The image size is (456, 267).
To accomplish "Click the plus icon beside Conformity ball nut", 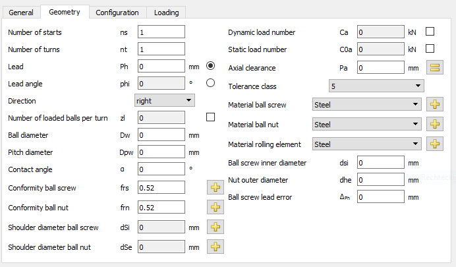I will 215,208.
